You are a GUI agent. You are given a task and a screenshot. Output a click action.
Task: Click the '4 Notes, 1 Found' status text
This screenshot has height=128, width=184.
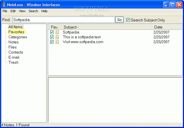15,125
